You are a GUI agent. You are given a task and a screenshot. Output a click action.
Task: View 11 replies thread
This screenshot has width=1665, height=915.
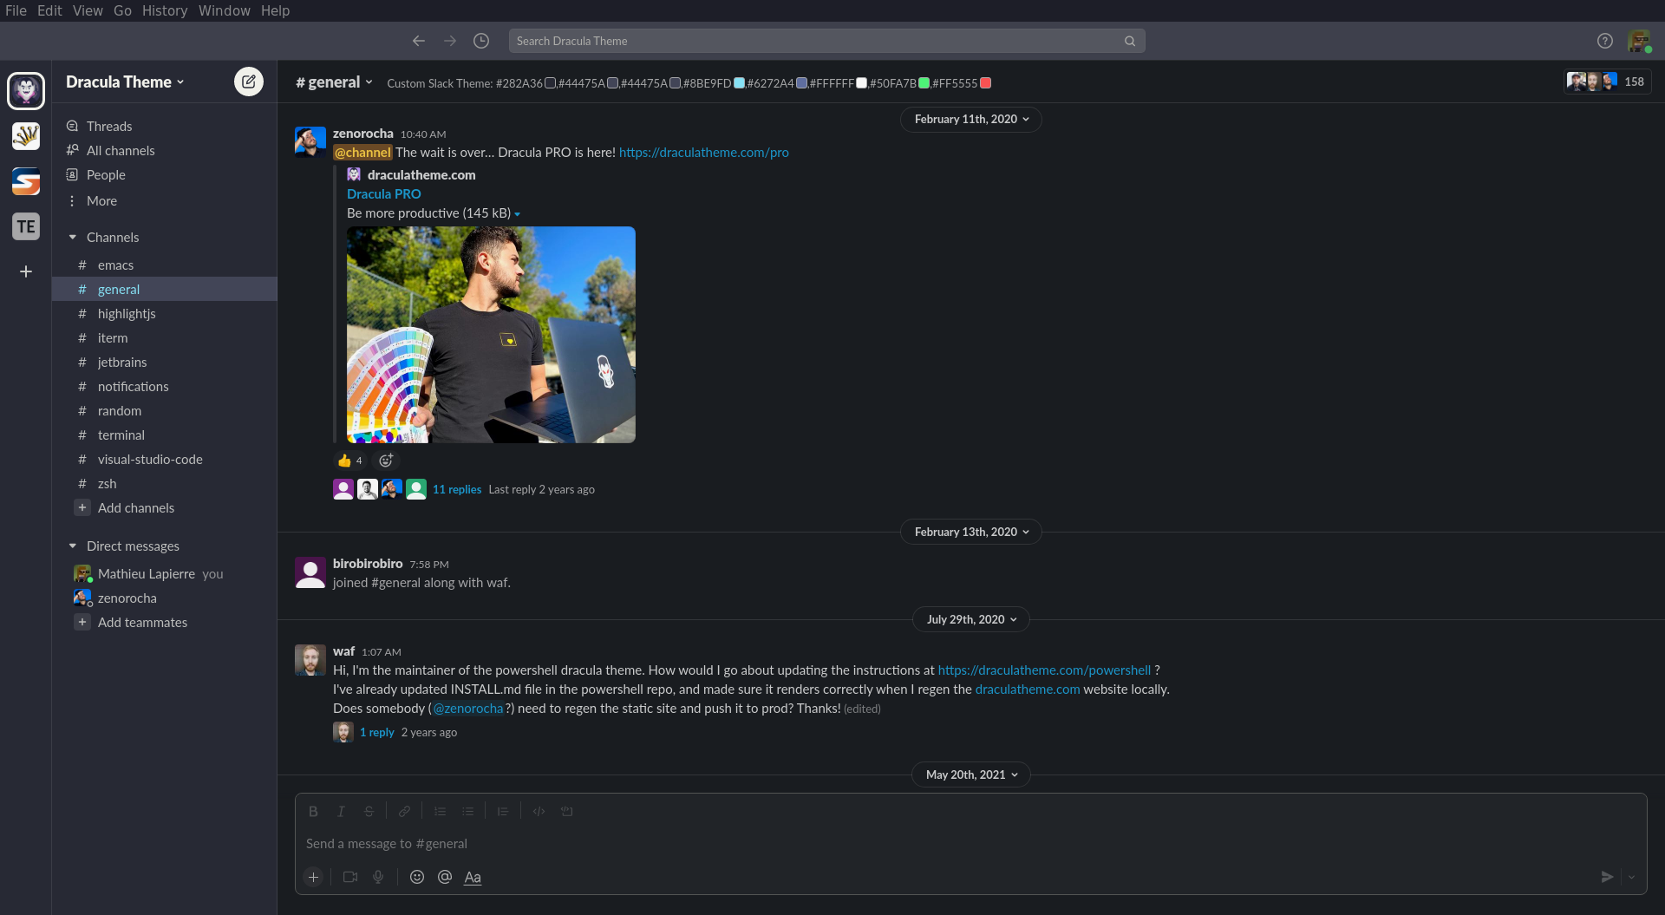click(457, 489)
